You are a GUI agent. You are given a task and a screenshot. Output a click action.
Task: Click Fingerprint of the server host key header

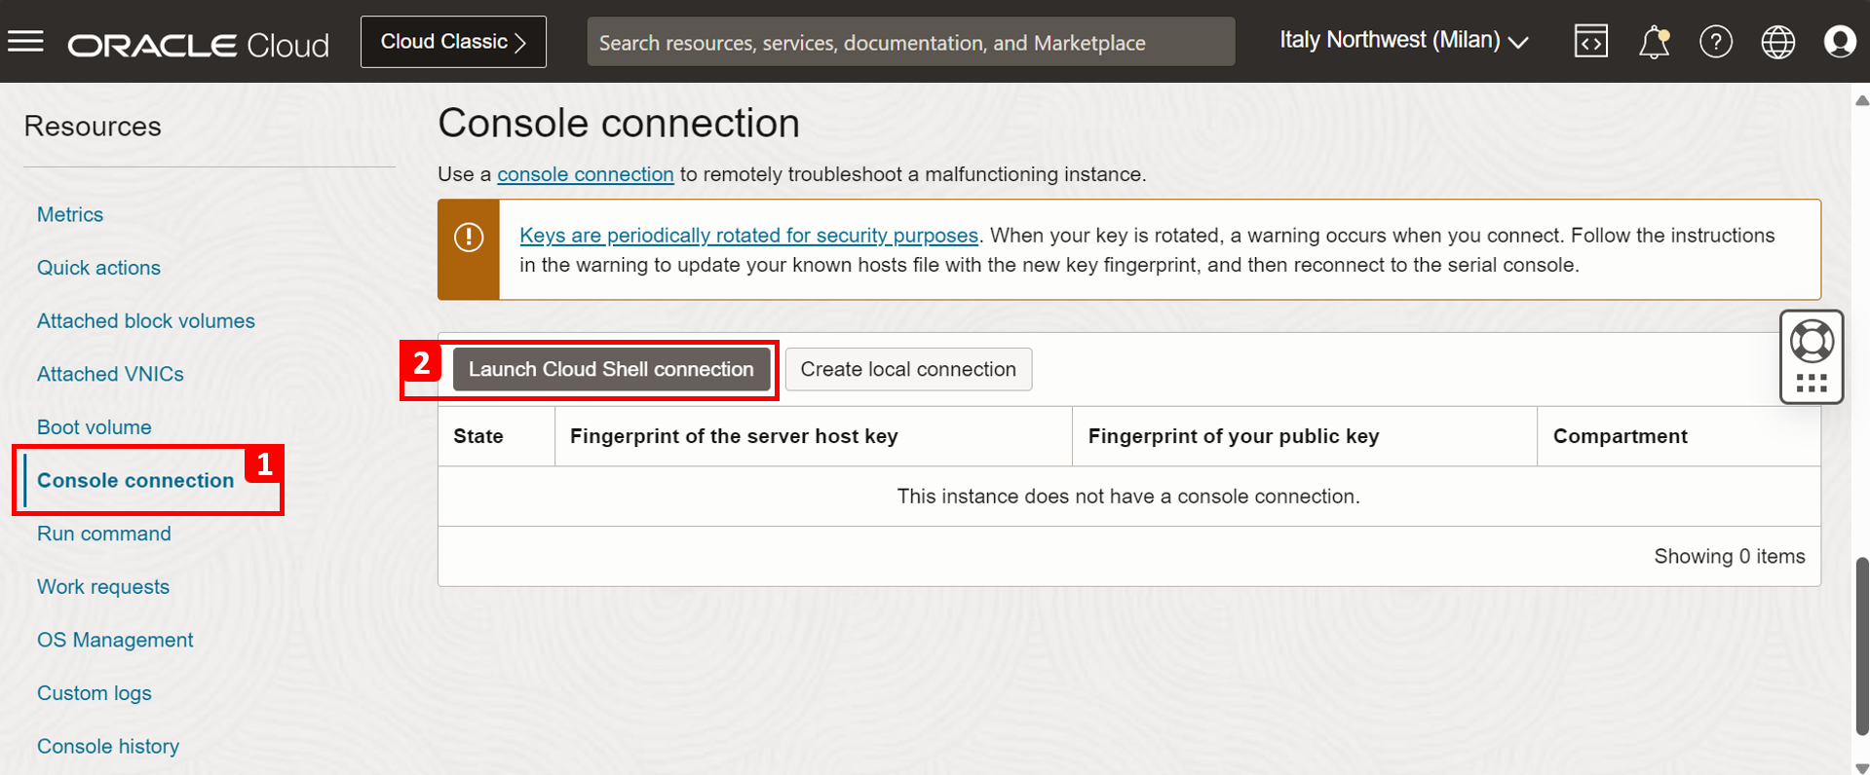point(814,436)
